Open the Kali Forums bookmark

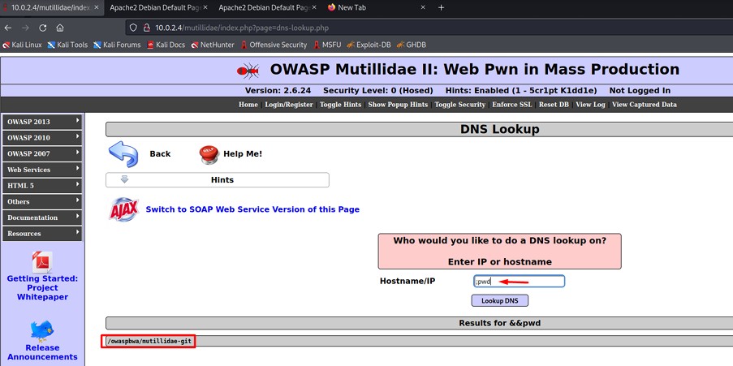[x=117, y=45]
